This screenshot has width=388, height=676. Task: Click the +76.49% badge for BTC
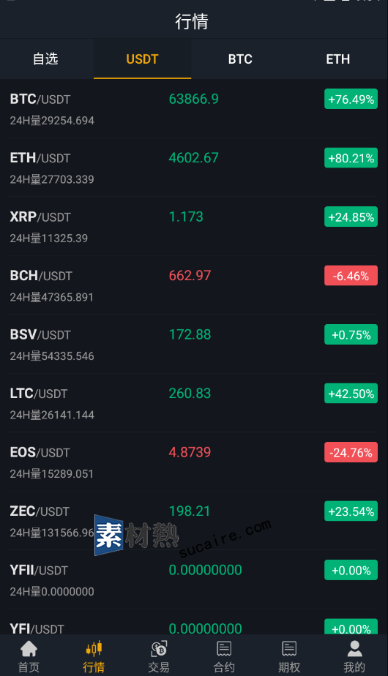(x=351, y=99)
